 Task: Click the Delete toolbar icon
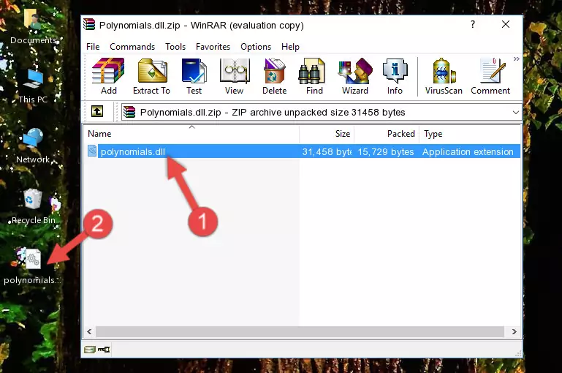pyautogui.click(x=275, y=76)
